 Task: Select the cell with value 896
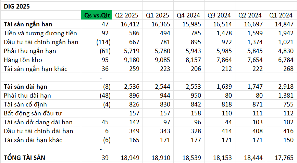[x=127, y=96]
